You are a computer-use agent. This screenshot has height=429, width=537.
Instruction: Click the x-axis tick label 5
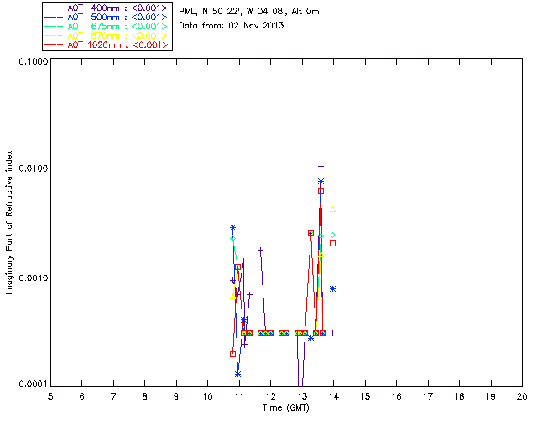pos(50,396)
